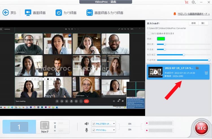Open the settings gear icon
Viewport: 212px width, 139px height.
point(194,2)
